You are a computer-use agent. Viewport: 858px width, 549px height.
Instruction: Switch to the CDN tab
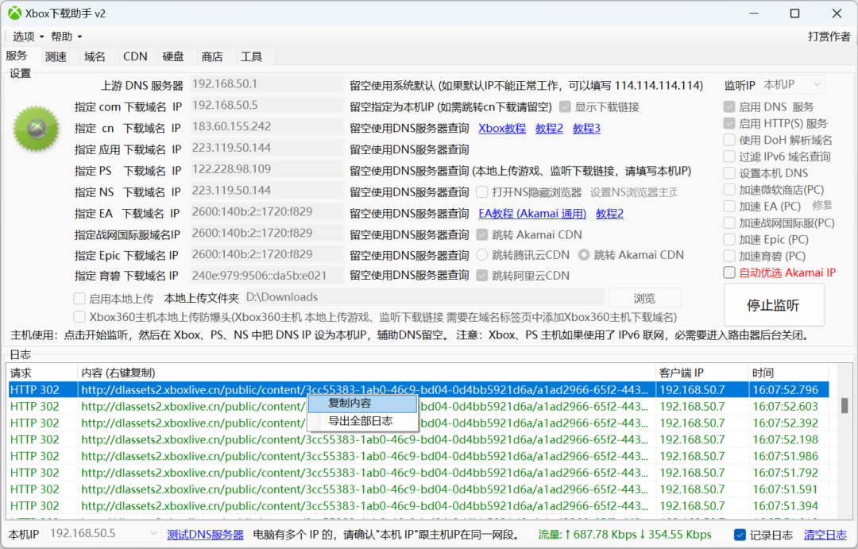tap(134, 56)
